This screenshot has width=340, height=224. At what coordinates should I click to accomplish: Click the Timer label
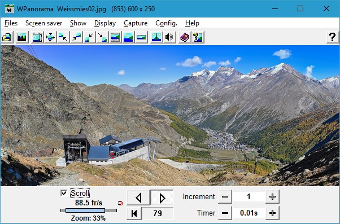pos(206,213)
